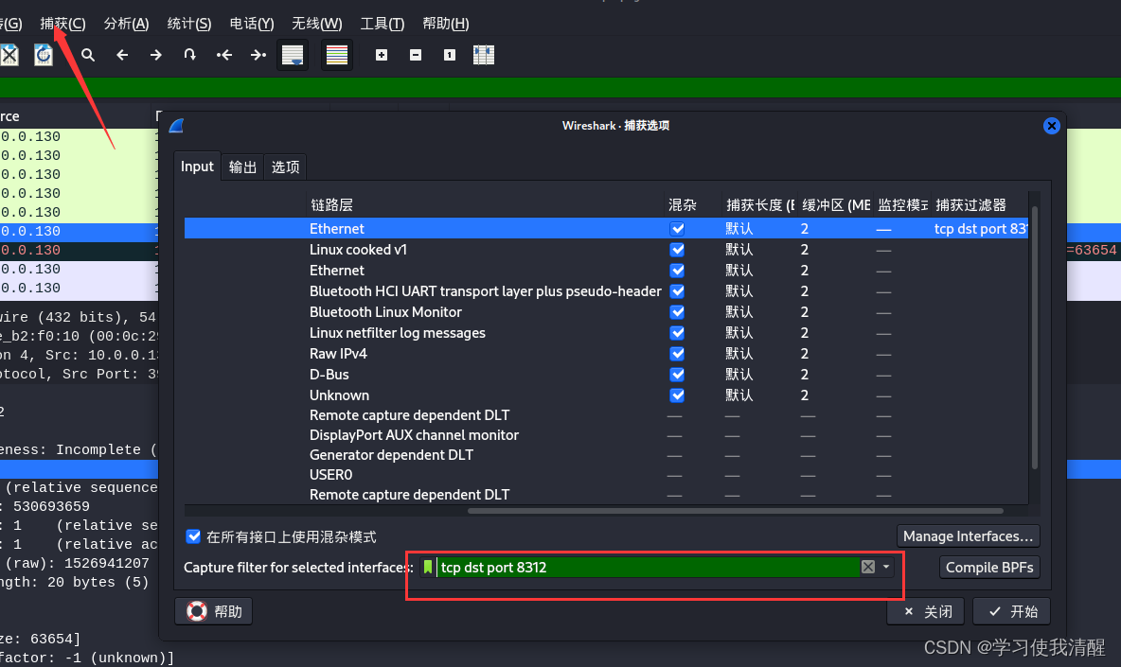Toggle promiscuous checkbox for Raw IPv4
The width and height of the screenshot is (1121, 667).
point(677,354)
